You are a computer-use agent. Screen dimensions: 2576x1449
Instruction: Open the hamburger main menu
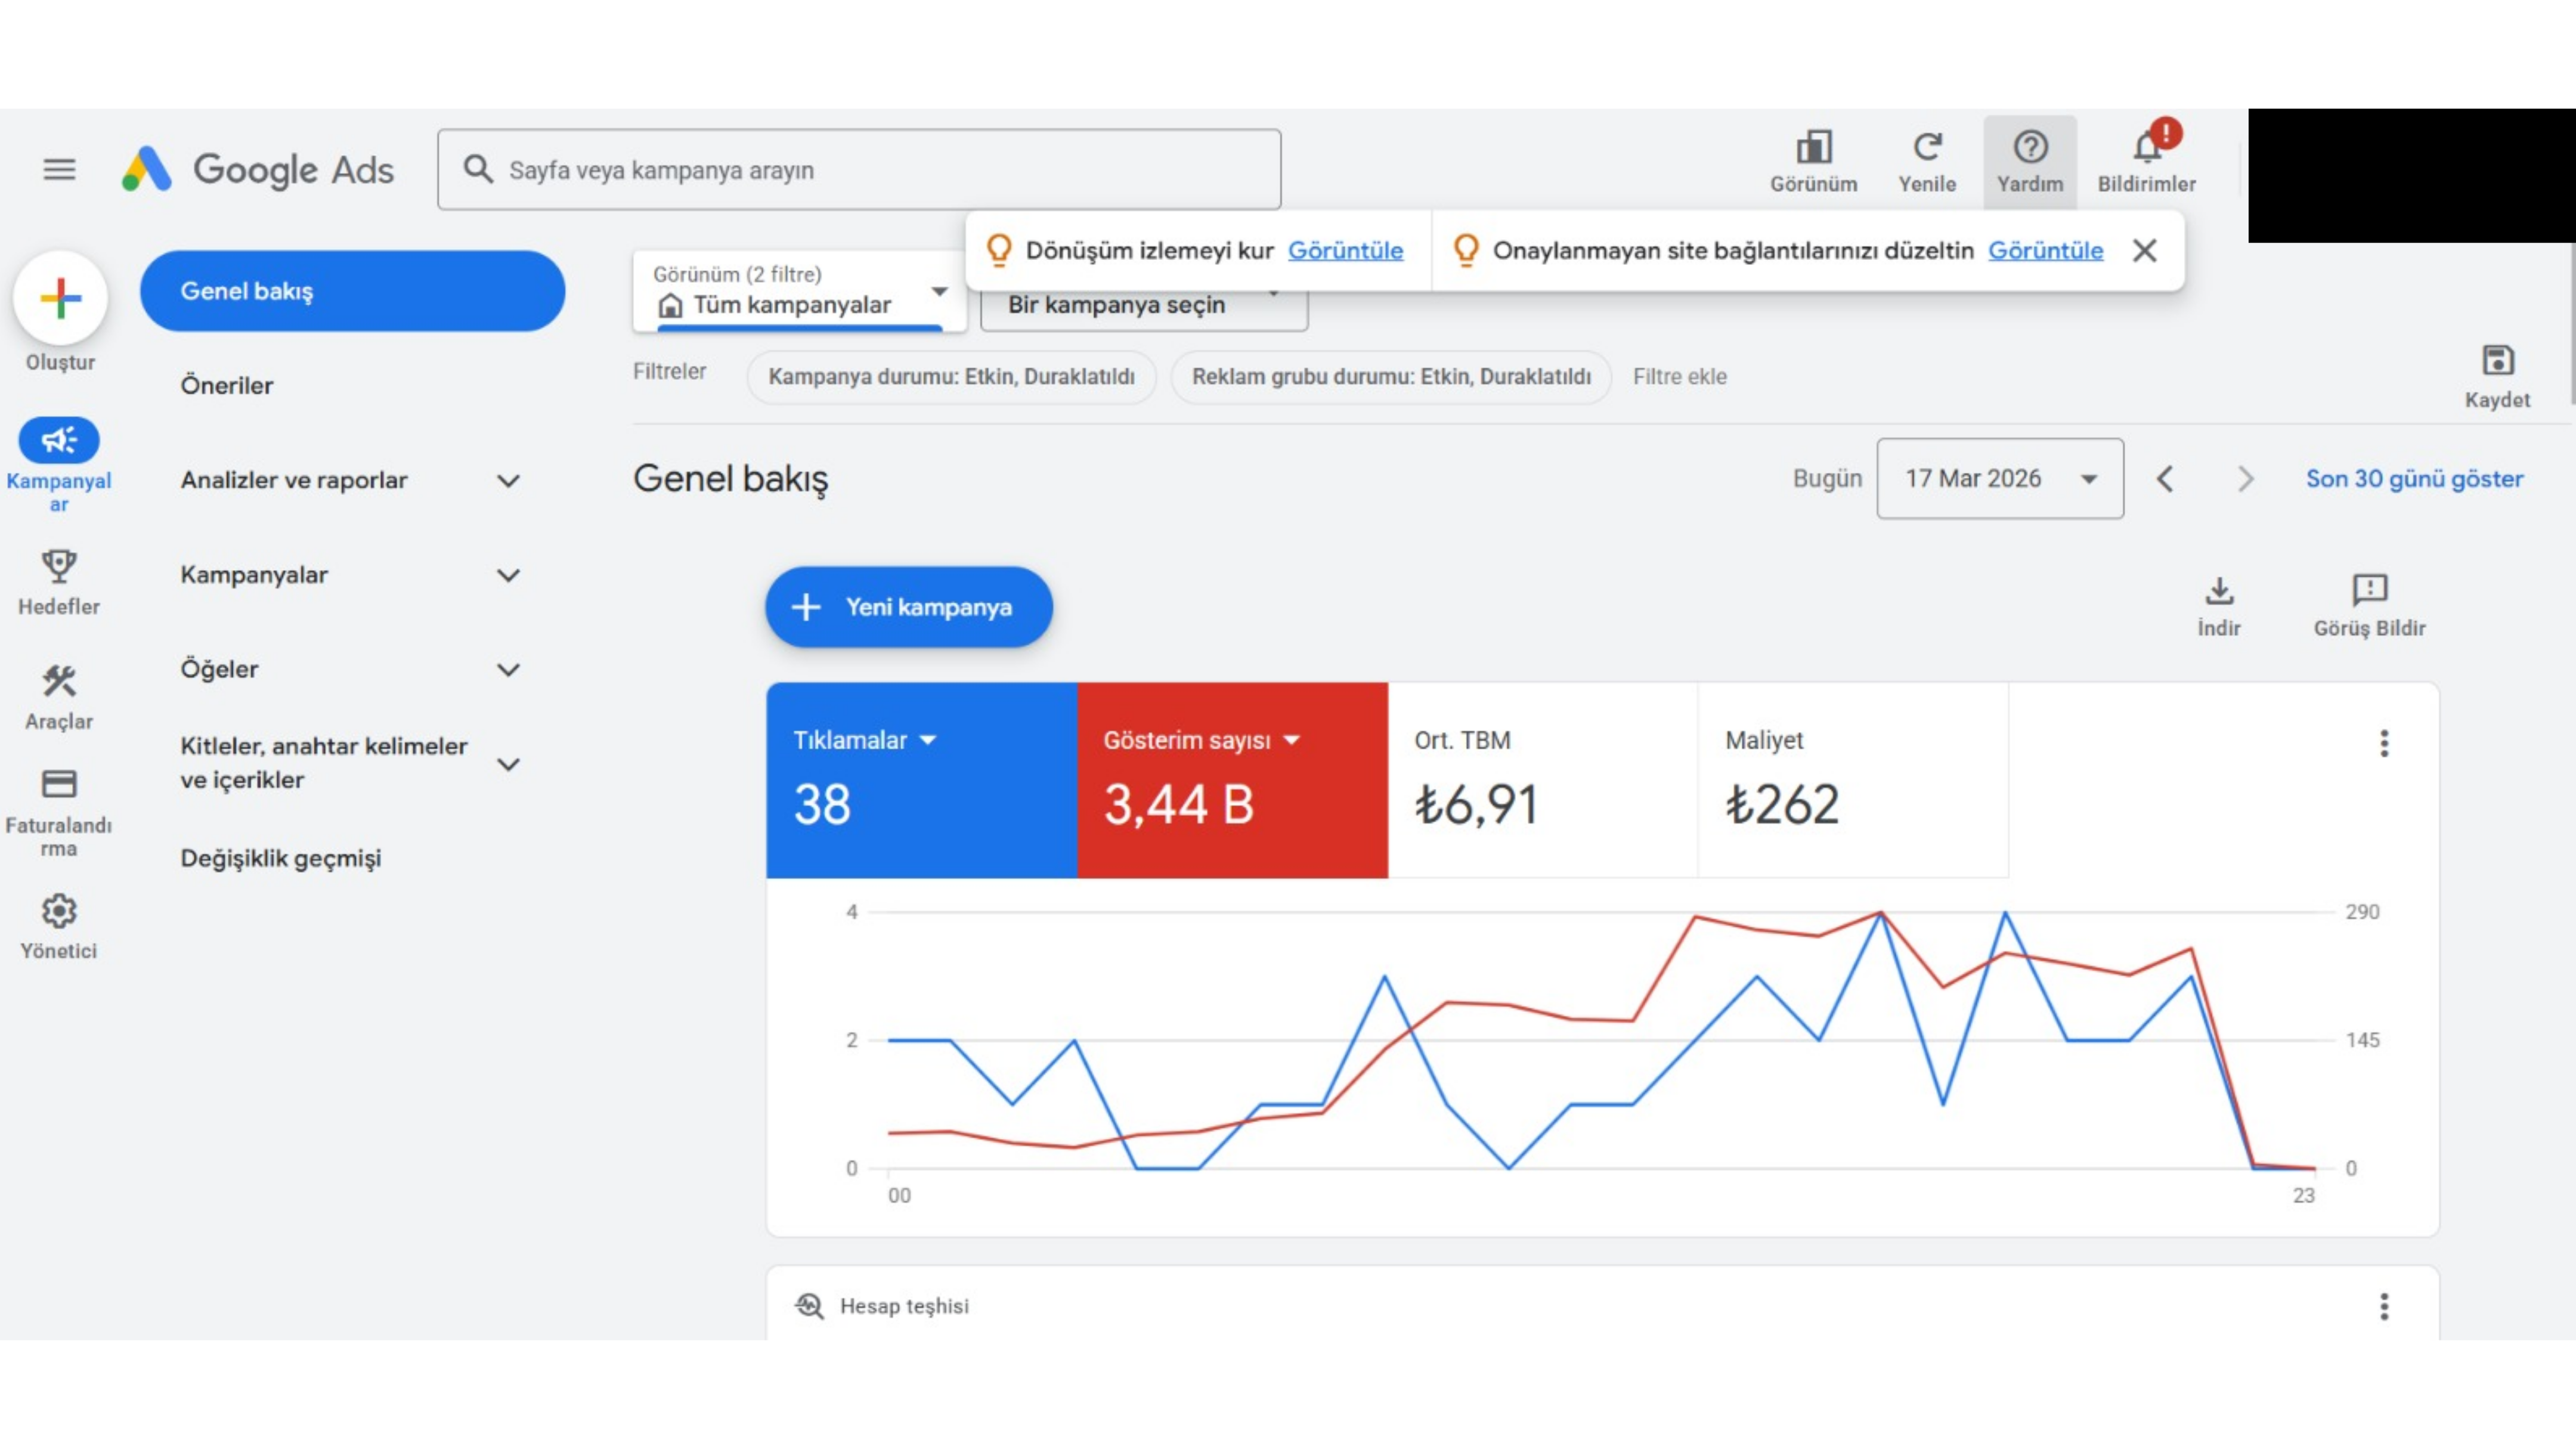[59, 169]
